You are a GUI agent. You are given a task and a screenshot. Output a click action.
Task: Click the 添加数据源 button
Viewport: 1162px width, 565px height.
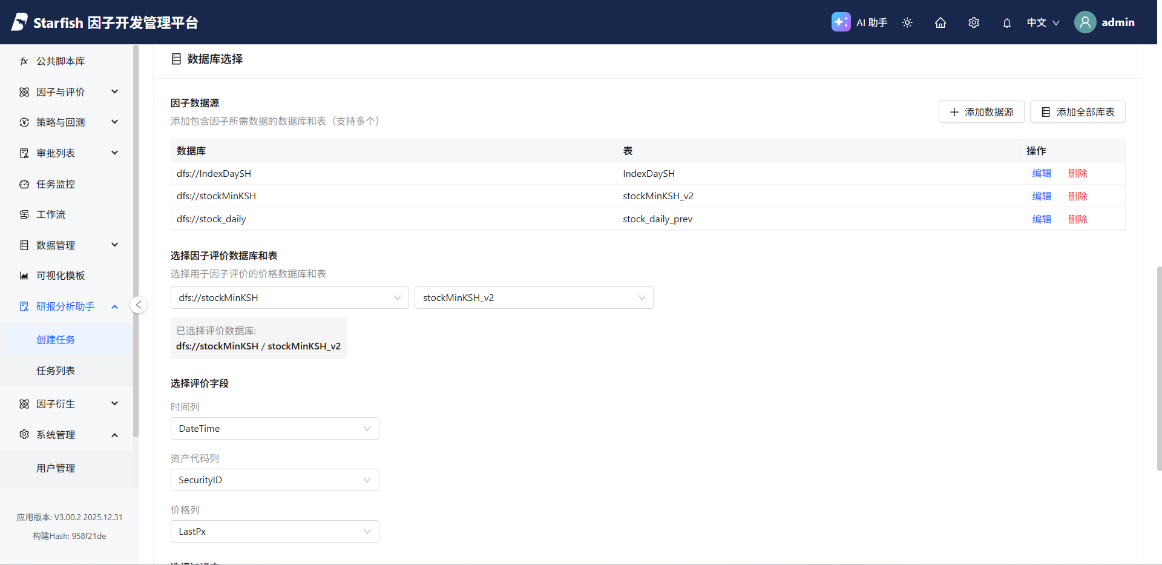(981, 112)
